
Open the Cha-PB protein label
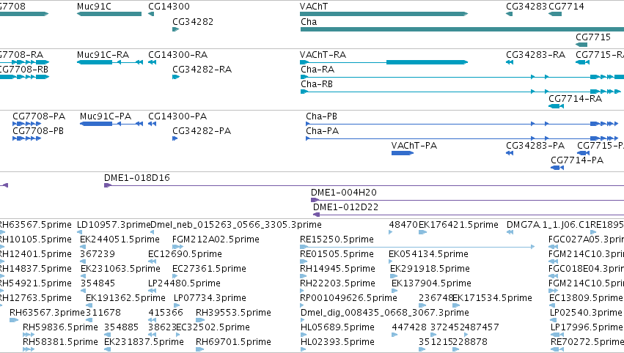pyautogui.click(x=322, y=116)
